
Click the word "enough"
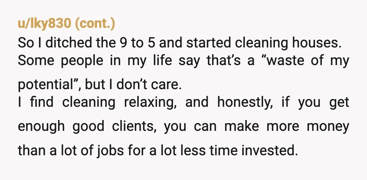pos(41,126)
